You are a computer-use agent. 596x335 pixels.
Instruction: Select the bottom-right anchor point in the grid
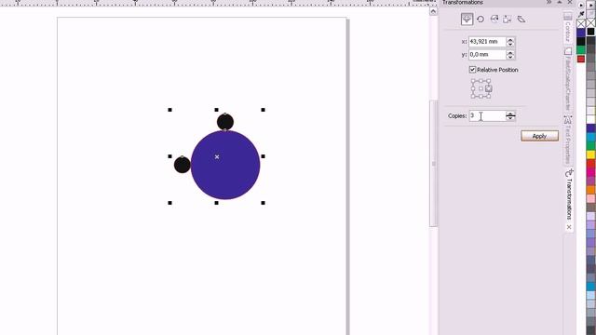pos(488,97)
